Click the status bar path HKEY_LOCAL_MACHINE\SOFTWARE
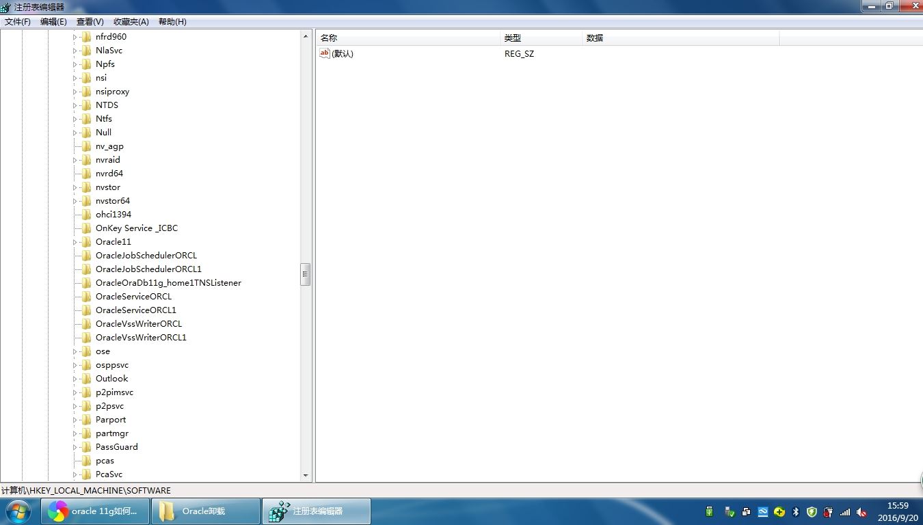The width and height of the screenshot is (923, 525). 100,491
